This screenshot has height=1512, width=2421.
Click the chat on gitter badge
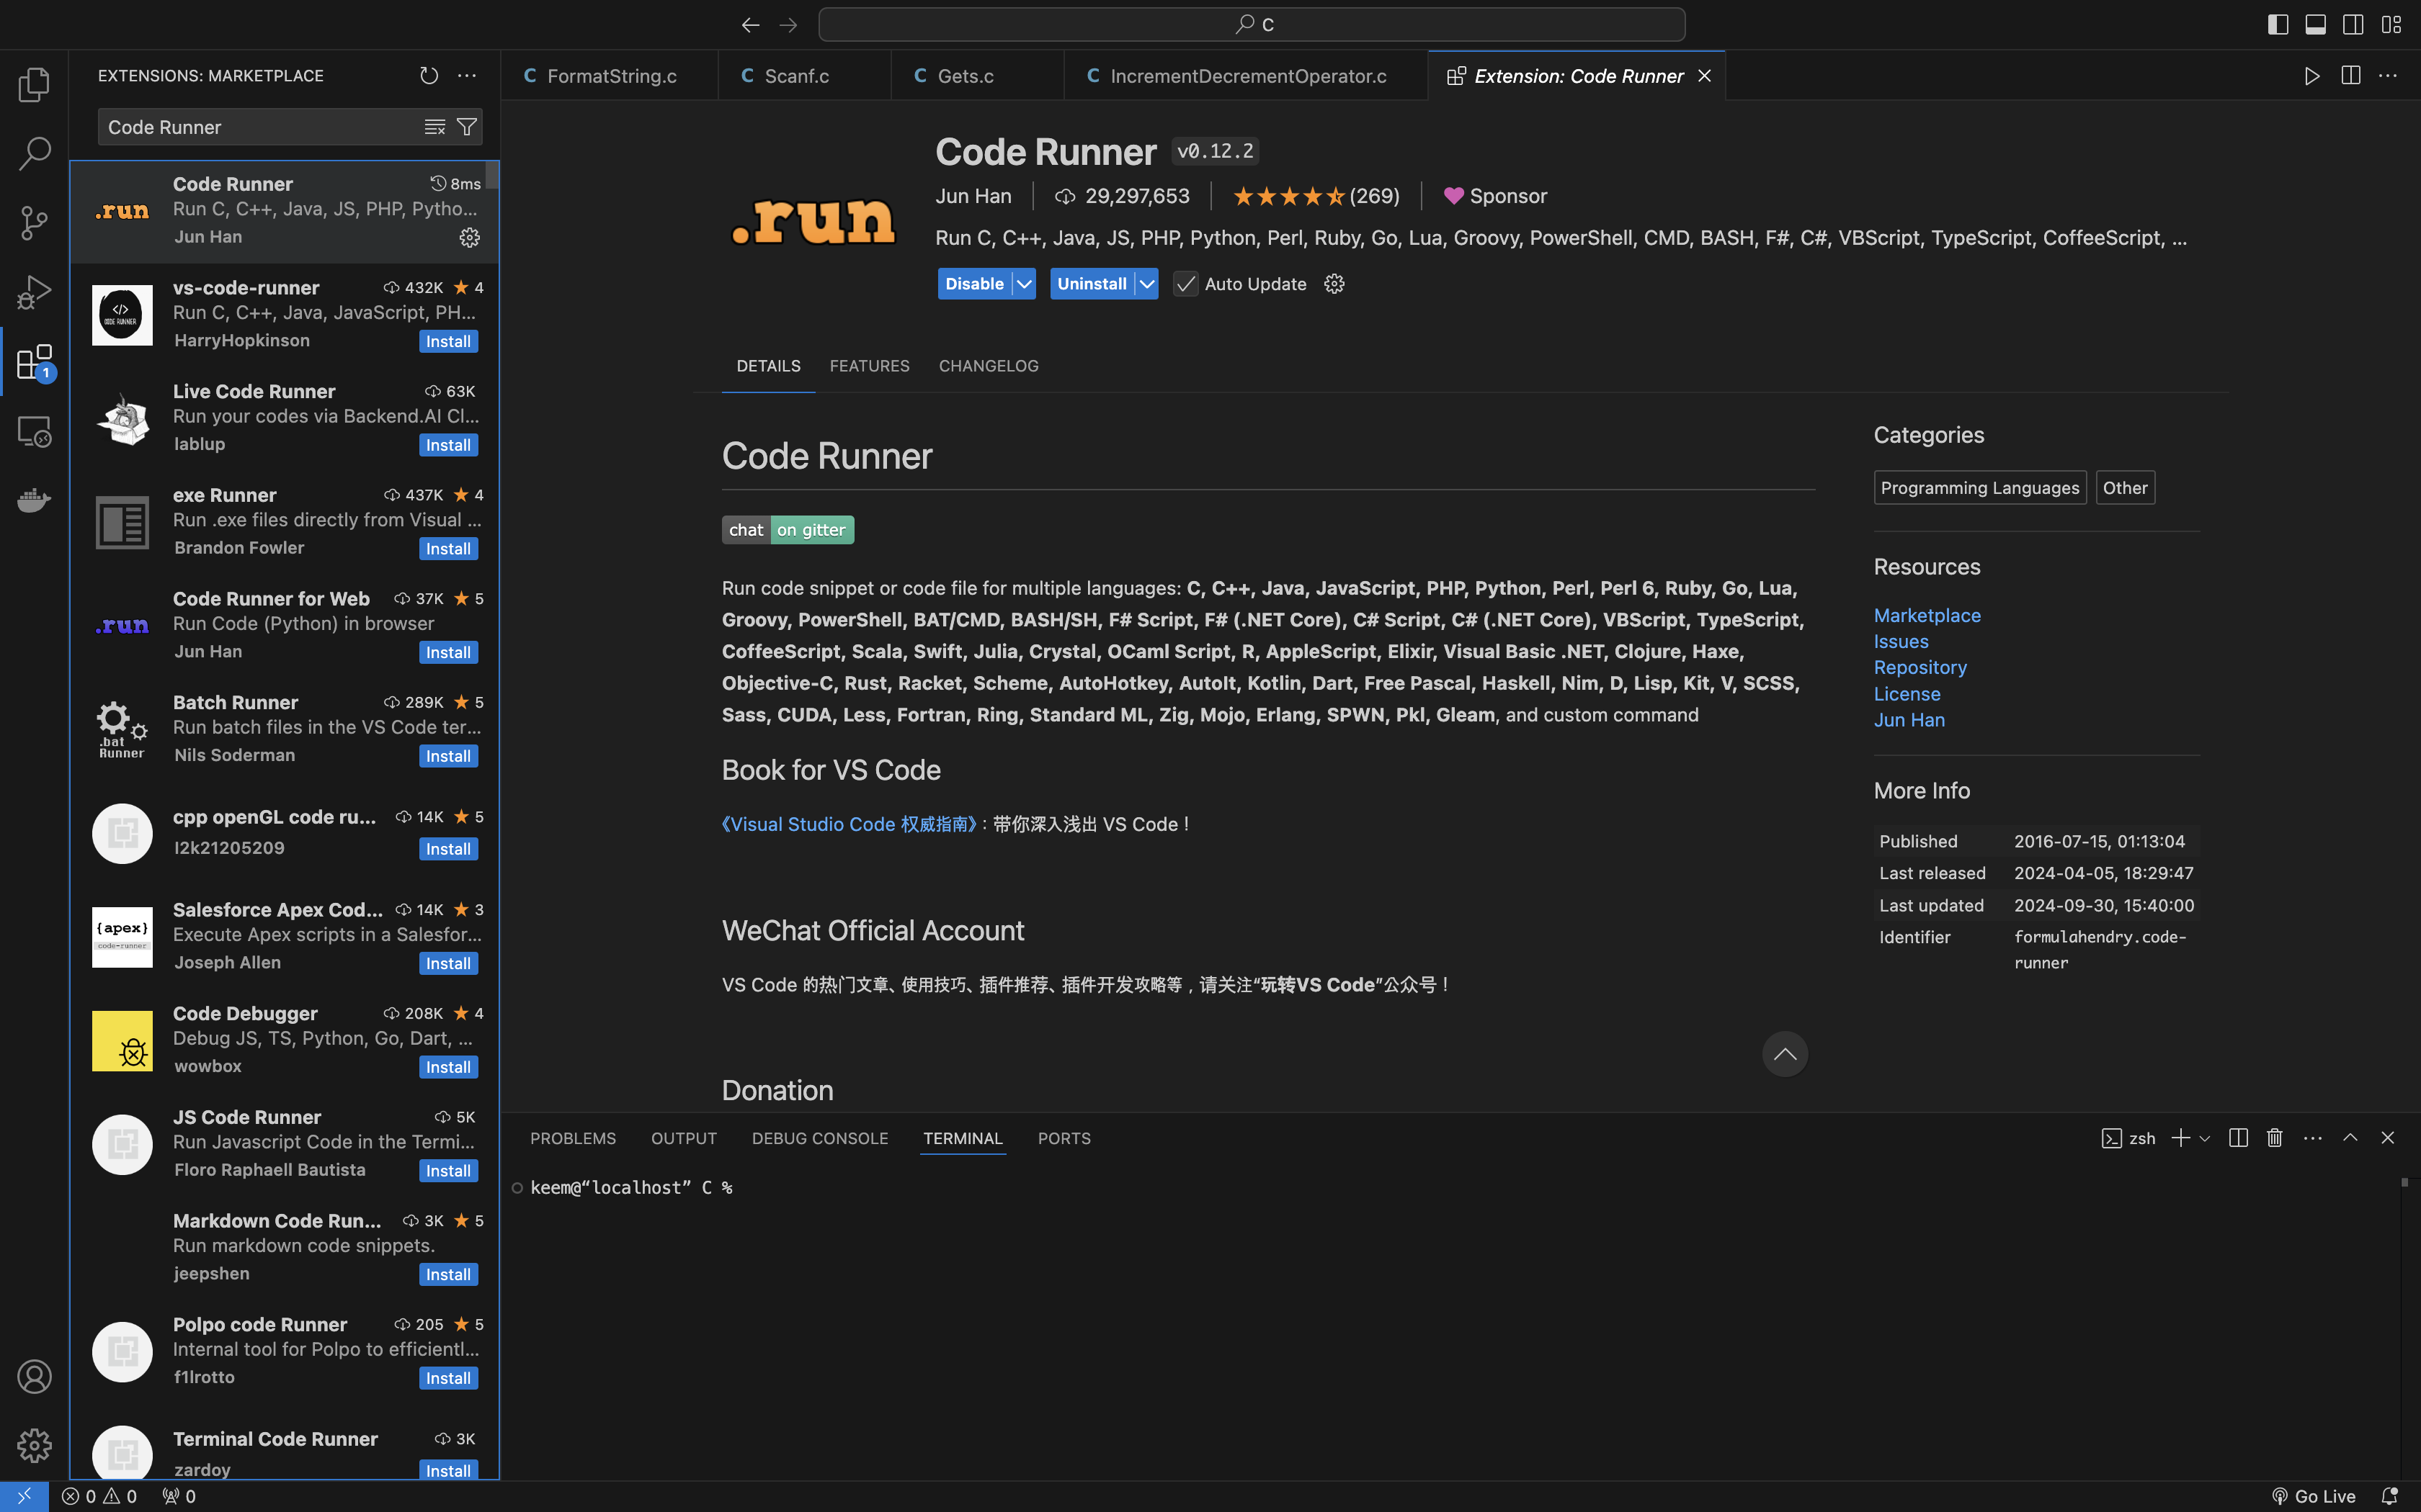[x=788, y=530]
